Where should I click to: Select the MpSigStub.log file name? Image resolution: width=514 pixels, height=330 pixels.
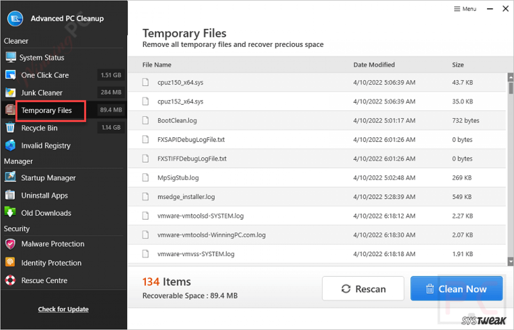pos(178,178)
